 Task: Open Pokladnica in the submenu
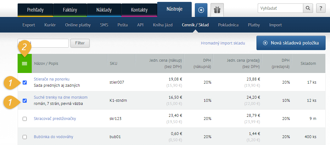228,25
